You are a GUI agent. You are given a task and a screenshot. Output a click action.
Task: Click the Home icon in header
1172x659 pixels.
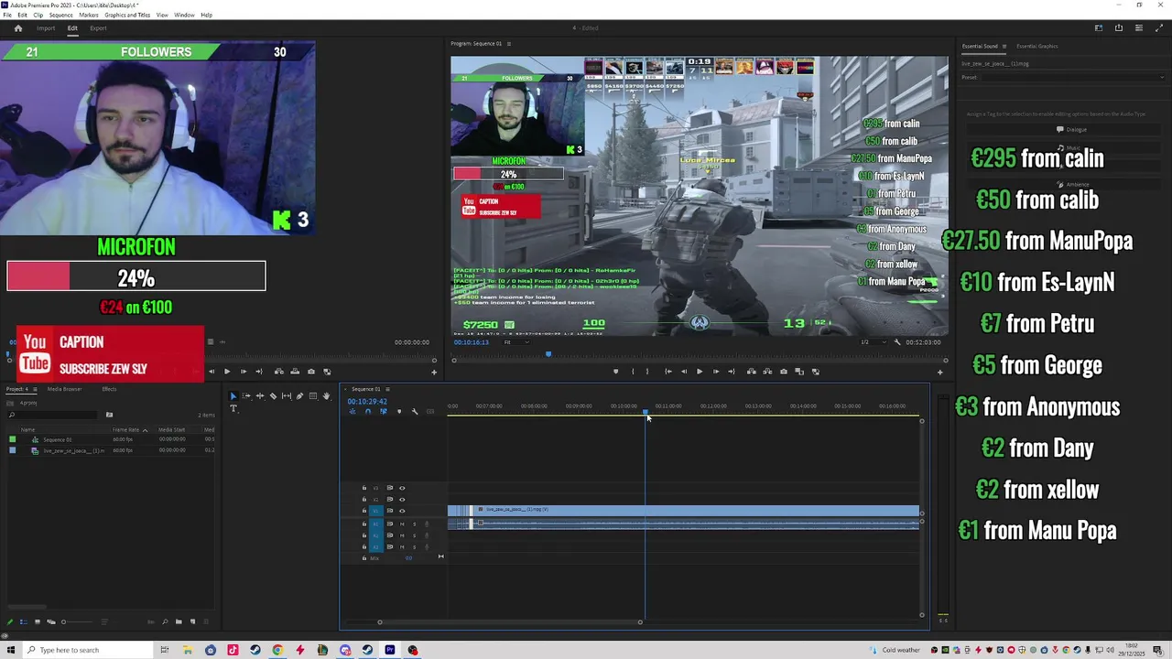click(x=17, y=28)
